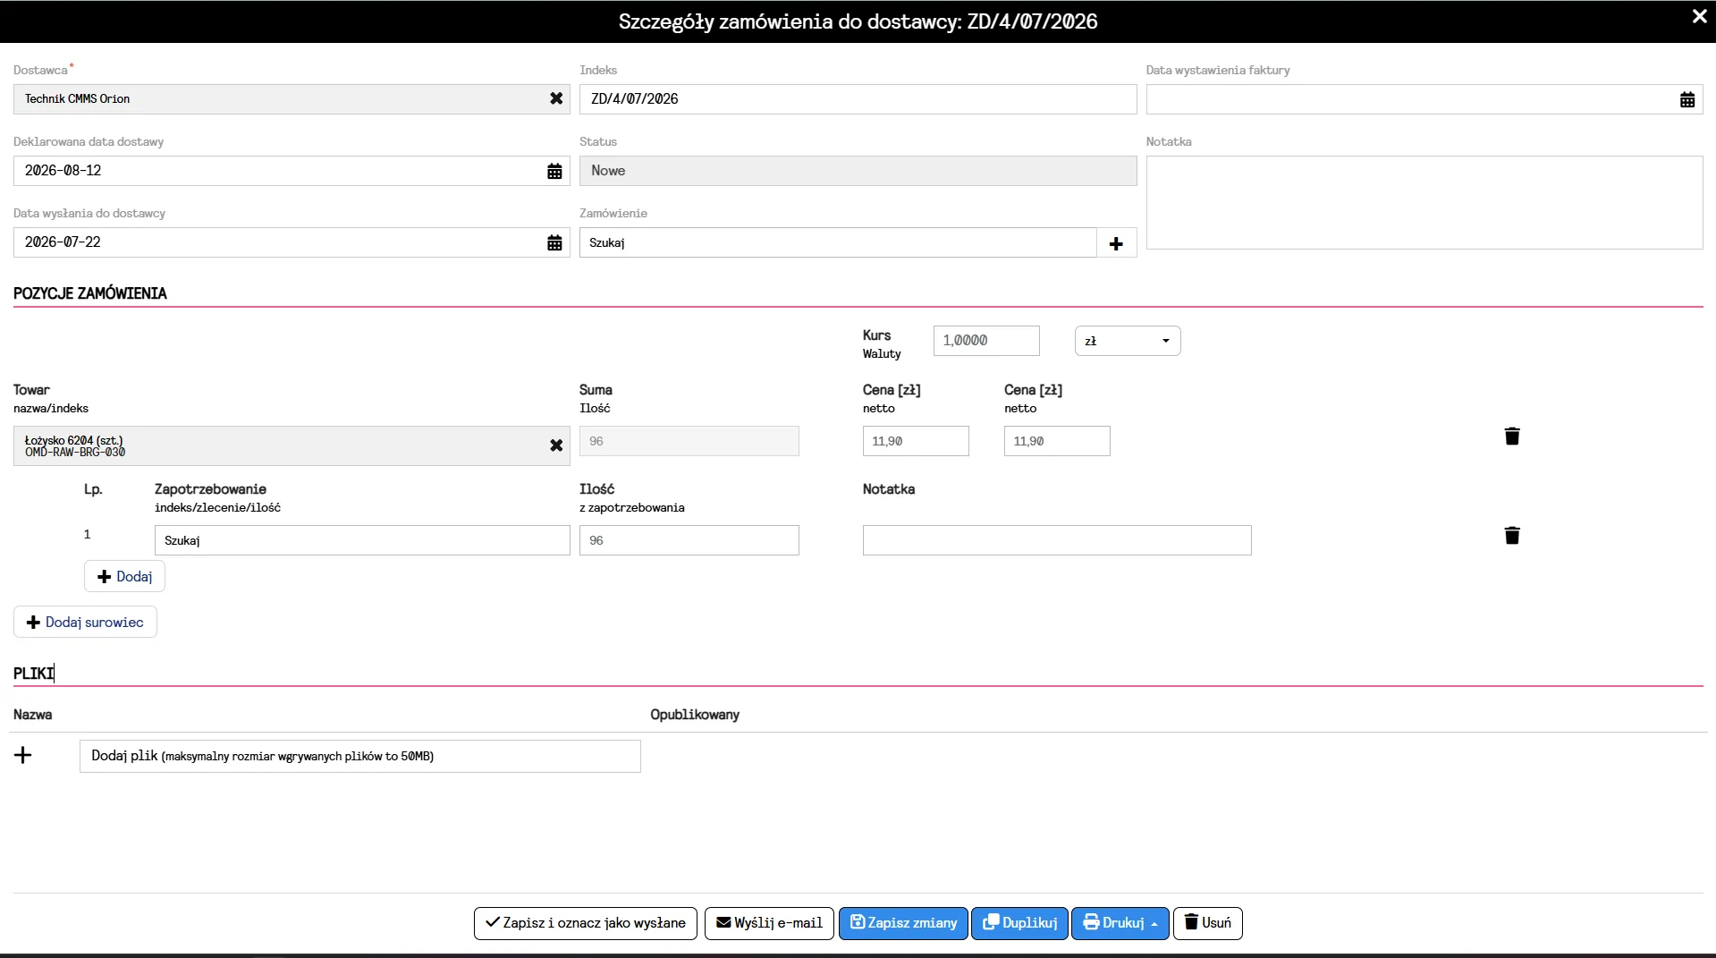1716x958 pixels.
Task: Add a requirement row with Dodaj
Action: click(124, 577)
